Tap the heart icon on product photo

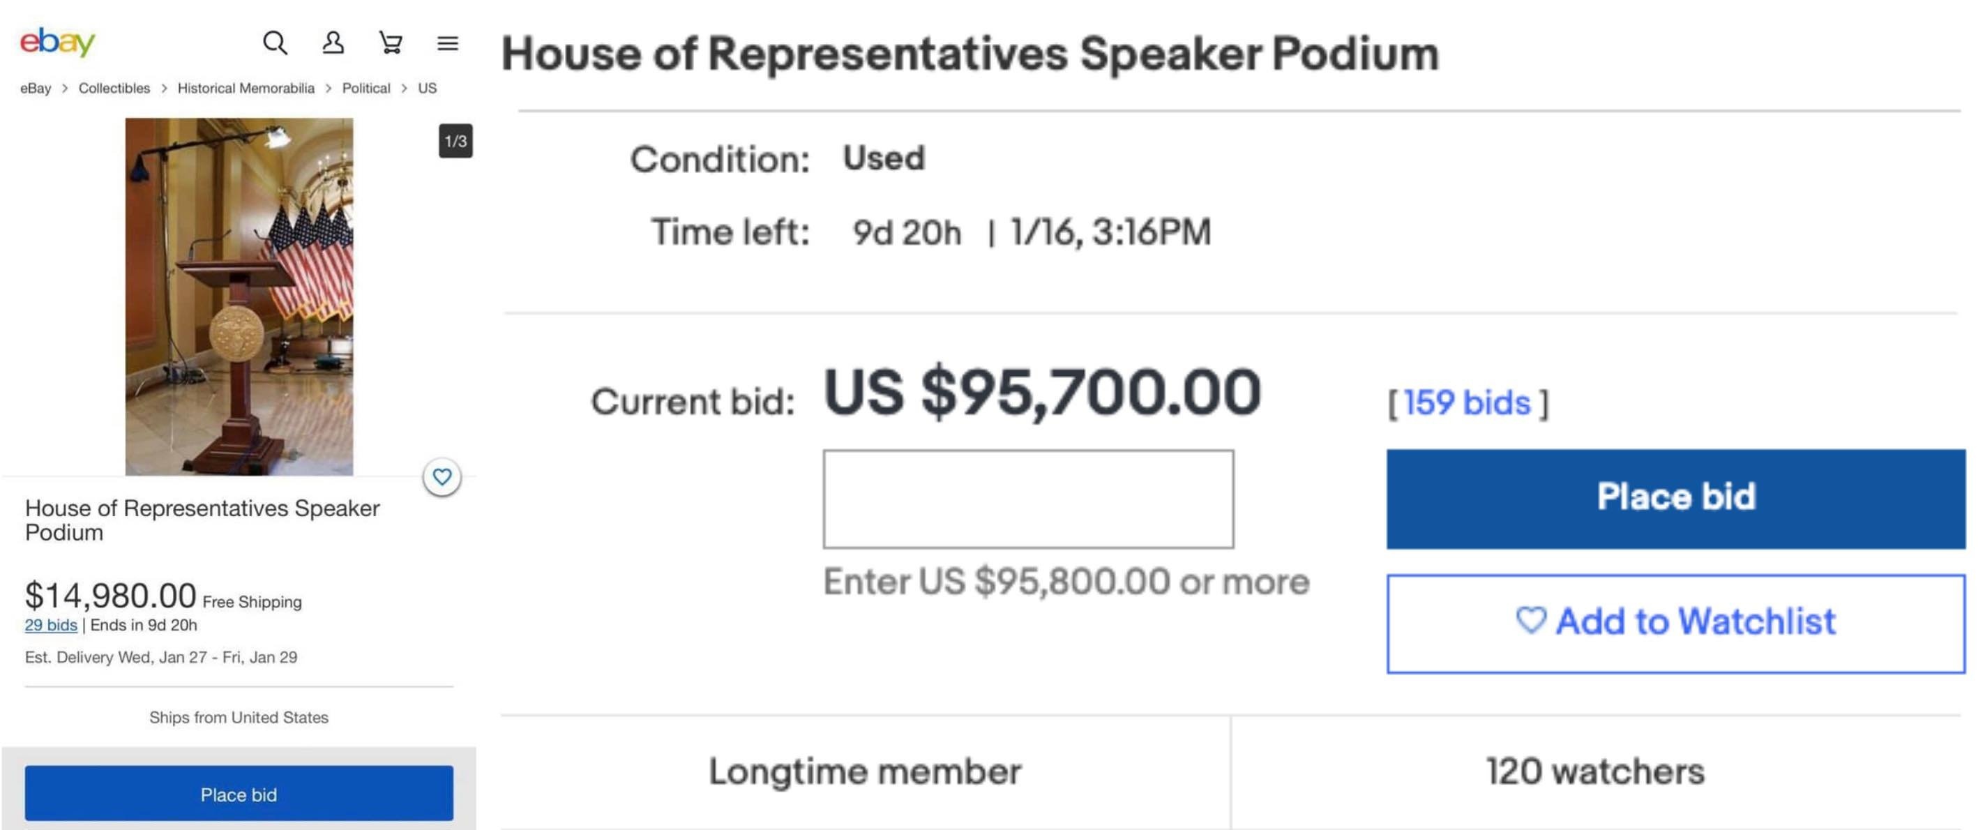point(442,477)
